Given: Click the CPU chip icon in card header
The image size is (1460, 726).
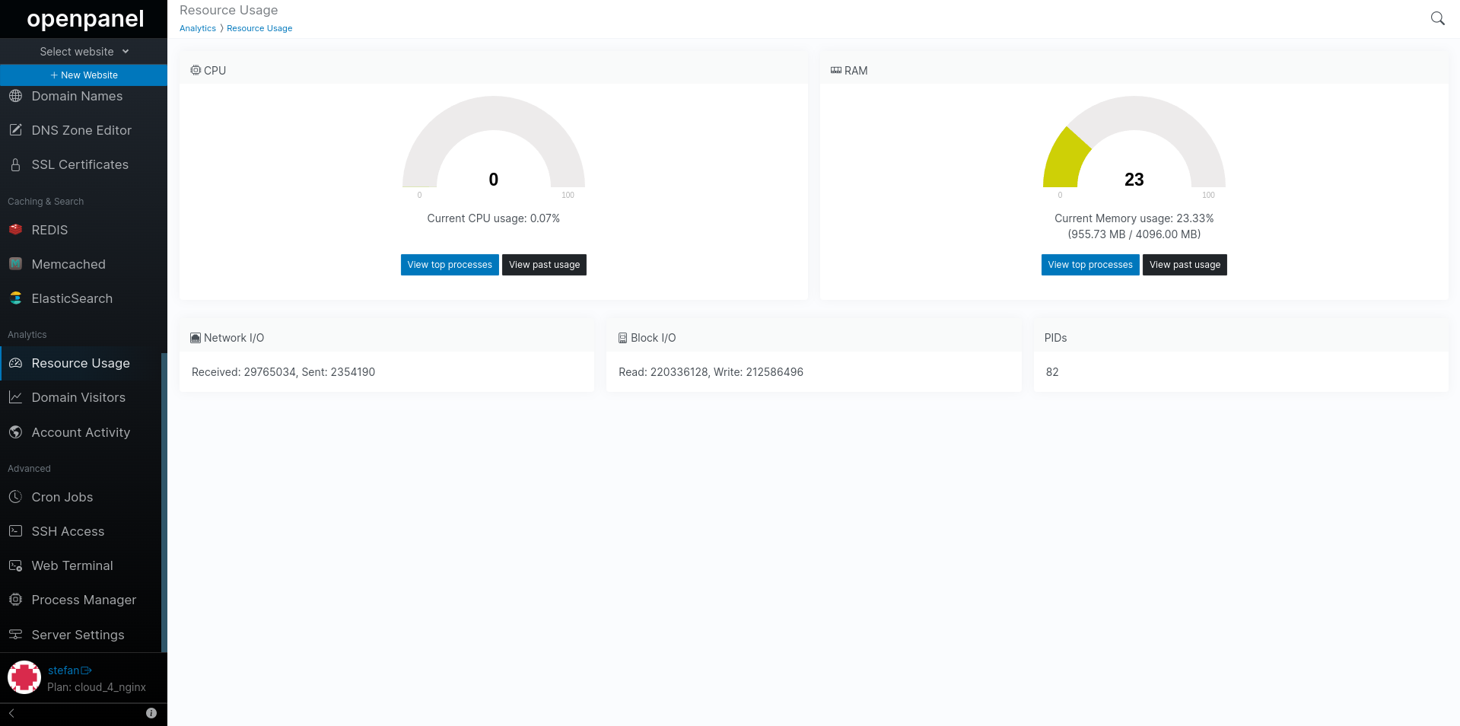Looking at the screenshot, I should coord(196,70).
